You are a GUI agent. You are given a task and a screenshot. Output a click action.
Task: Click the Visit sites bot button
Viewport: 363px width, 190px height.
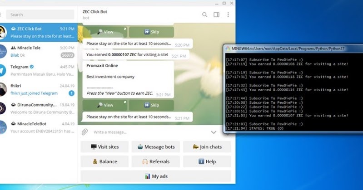(x=104, y=147)
